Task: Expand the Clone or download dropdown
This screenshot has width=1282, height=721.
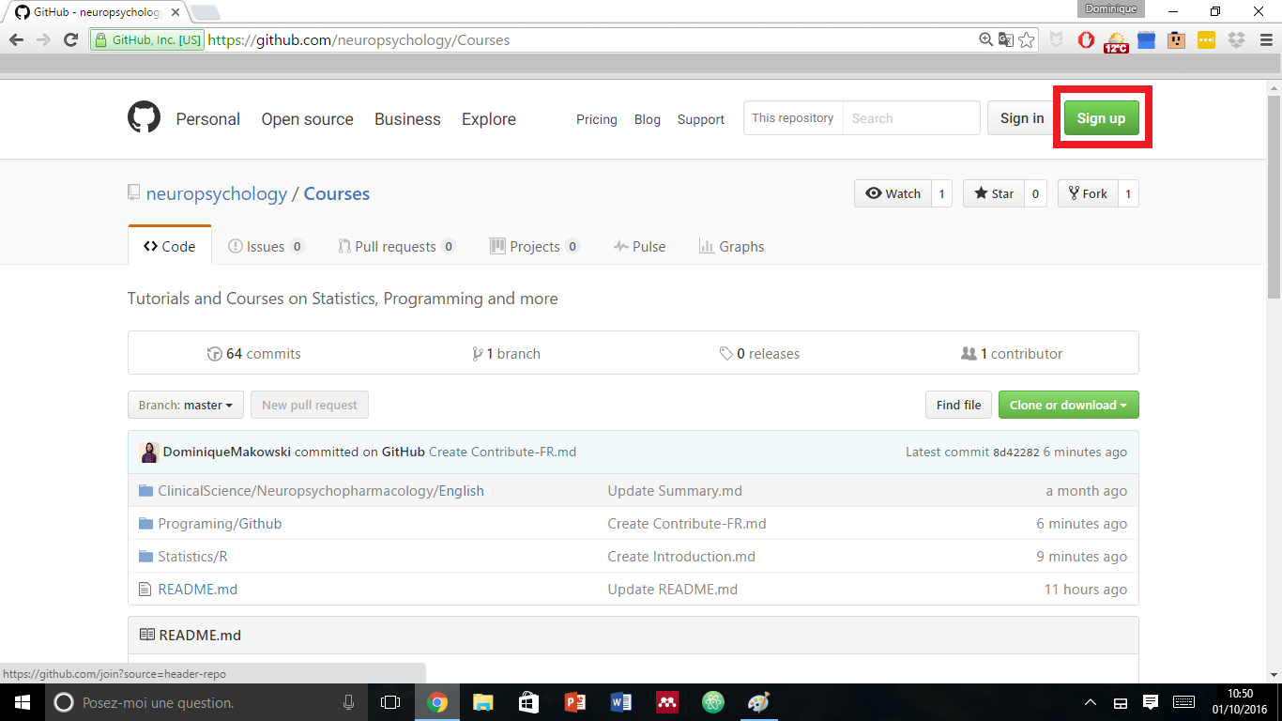Action: (x=1069, y=405)
